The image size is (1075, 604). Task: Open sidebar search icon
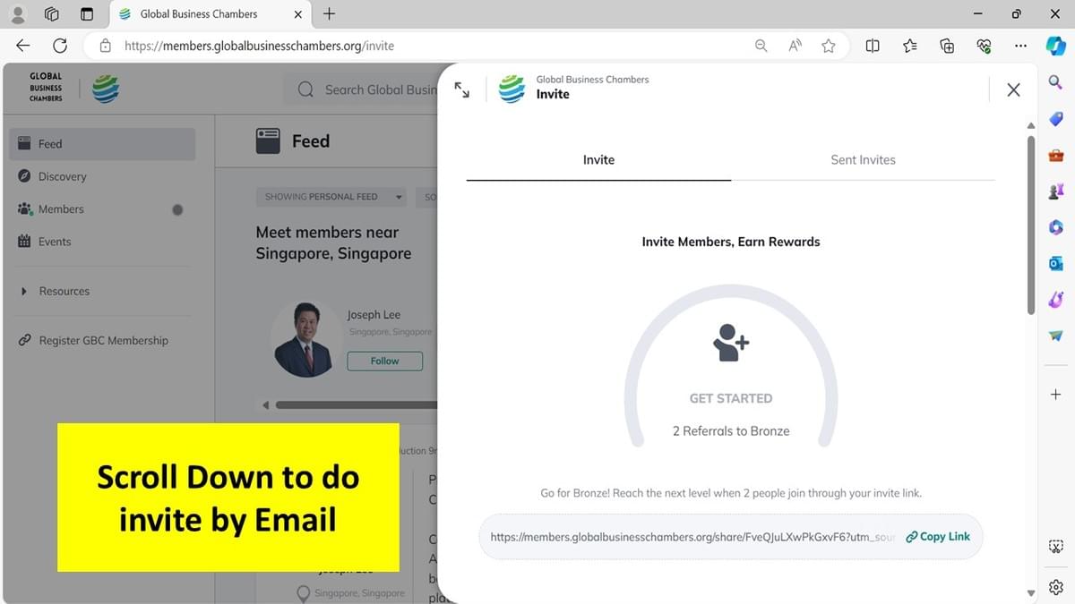coord(1055,82)
